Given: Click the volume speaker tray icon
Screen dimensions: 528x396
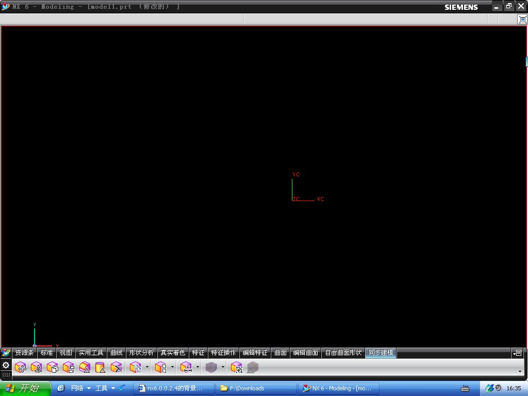Looking at the screenshot, I should pyautogui.click(x=499, y=388).
